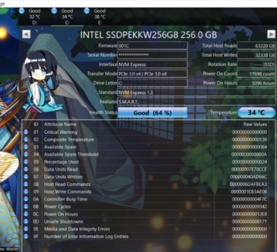Viewport: 277px width, 252px height.
Task: Select the Available Spare Threshold attribute name
Action: coord(71,154)
